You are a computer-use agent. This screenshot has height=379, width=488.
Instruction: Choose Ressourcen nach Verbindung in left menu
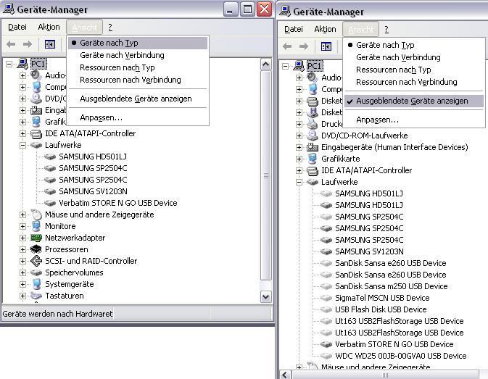point(138,80)
